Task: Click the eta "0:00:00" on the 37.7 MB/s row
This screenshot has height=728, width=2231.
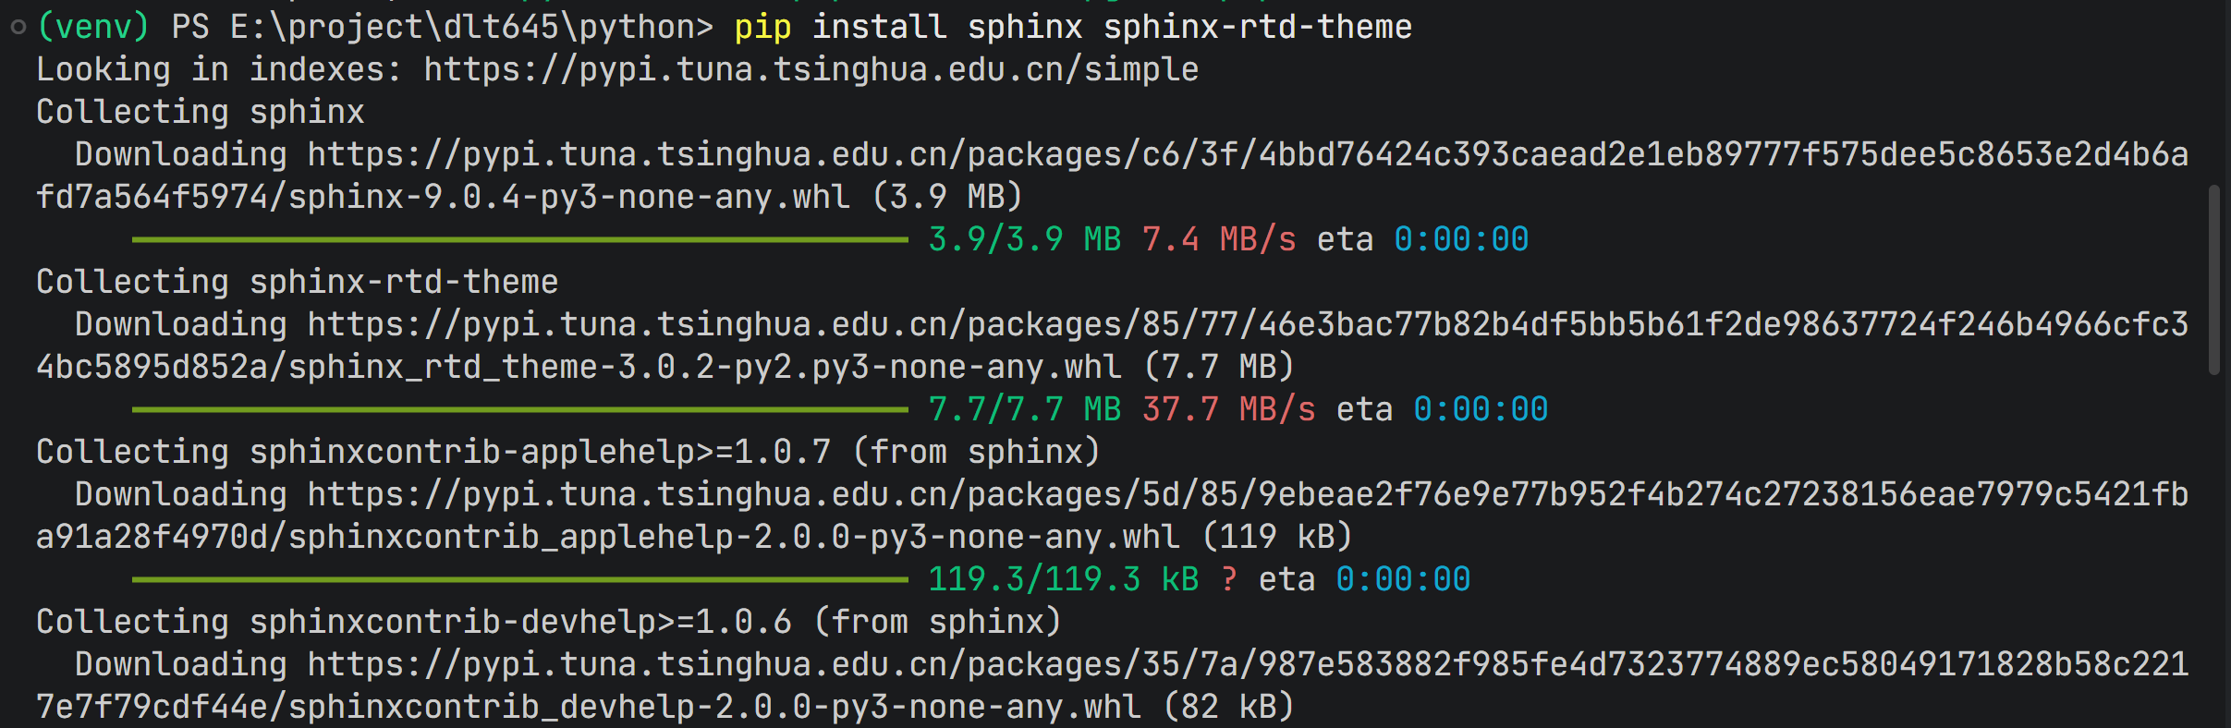Action: 1481,409
